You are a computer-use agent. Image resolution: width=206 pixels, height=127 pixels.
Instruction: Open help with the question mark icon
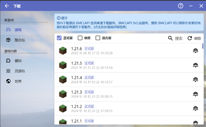tap(181, 6)
